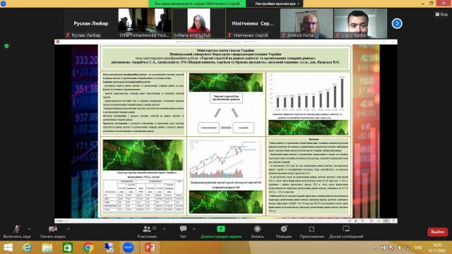Switch layout using Вид button

pos(441,14)
